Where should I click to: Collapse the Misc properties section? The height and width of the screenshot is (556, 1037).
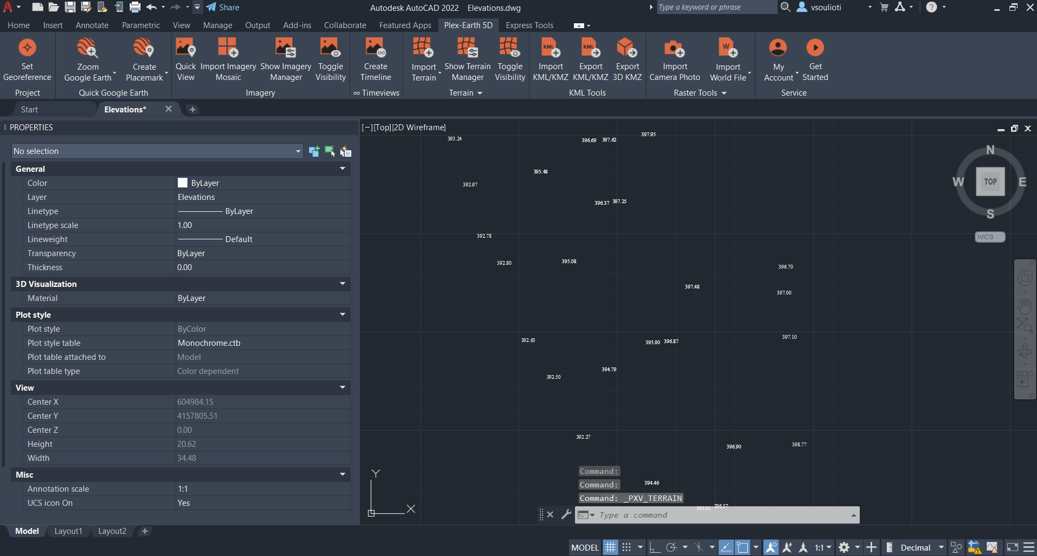point(342,475)
